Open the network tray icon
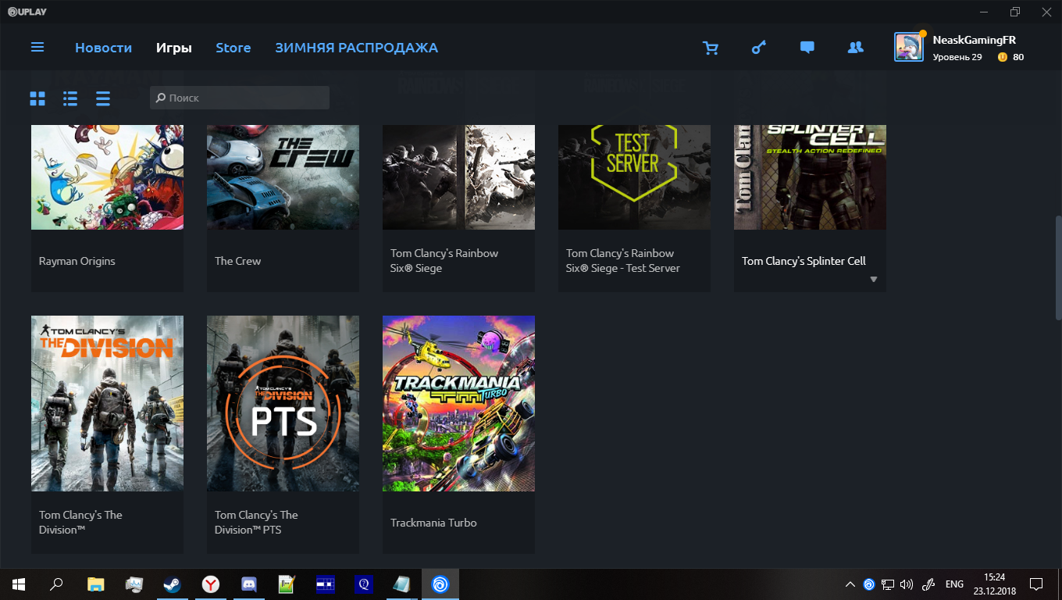The image size is (1062, 600). [x=888, y=584]
